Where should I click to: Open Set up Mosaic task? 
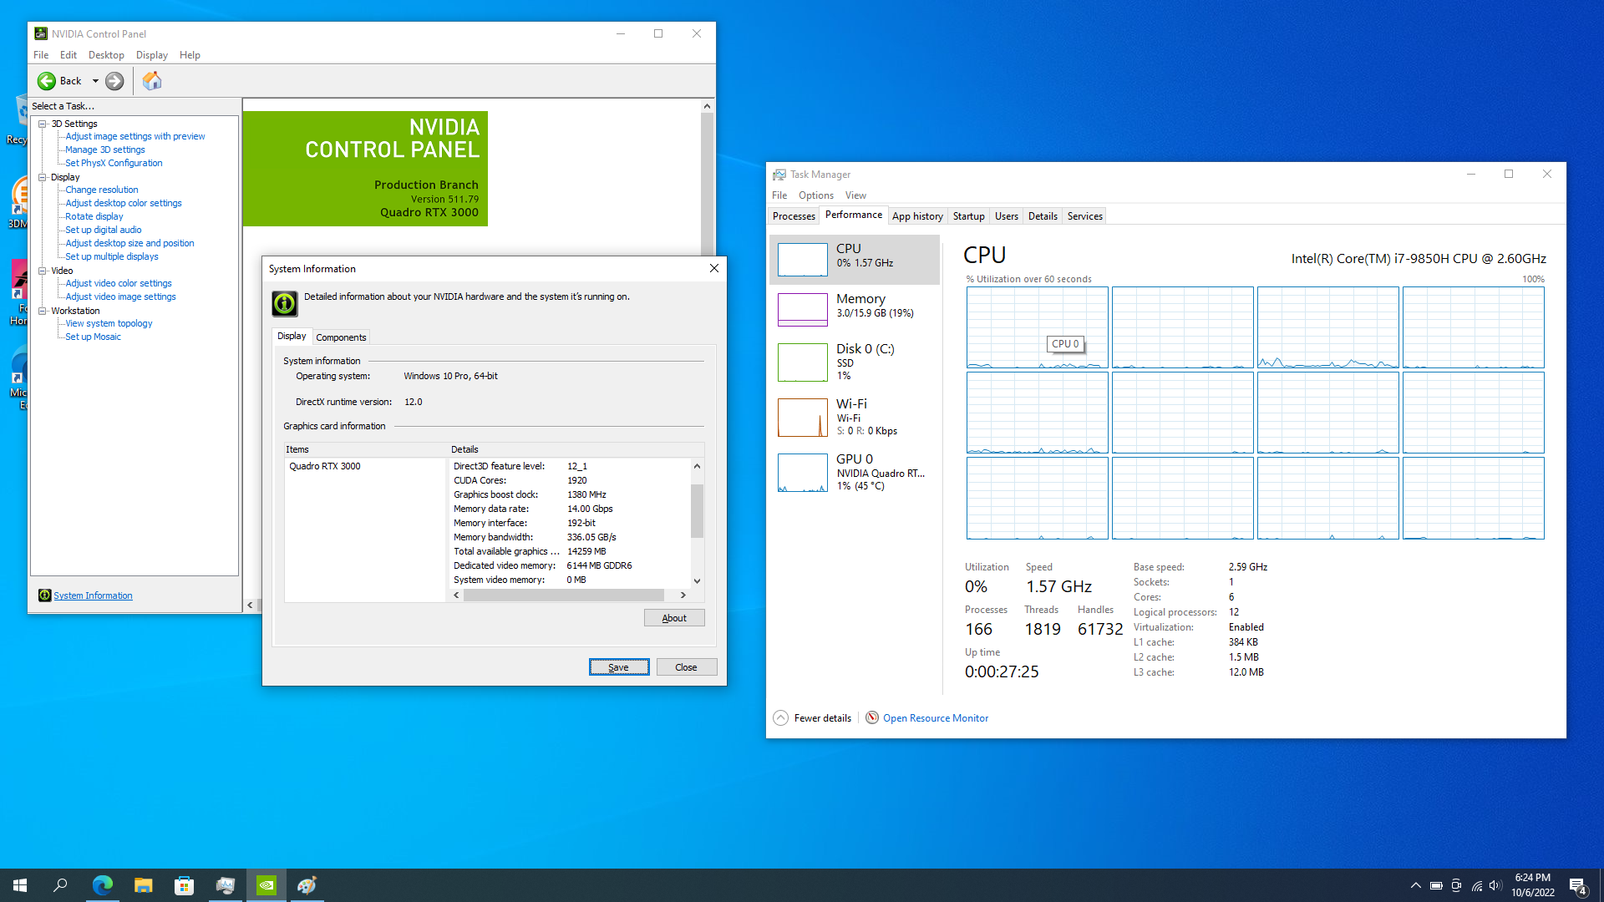coord(94,337)
